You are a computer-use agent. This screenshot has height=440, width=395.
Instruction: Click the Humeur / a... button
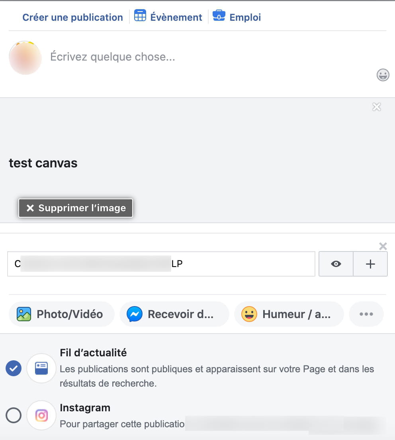coord(289,314)
